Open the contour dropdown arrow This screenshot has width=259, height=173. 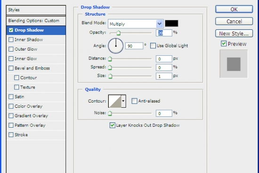tap(123, 101)
